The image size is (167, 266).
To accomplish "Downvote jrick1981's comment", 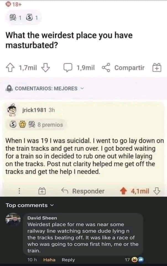I will [x=157, y=191].
